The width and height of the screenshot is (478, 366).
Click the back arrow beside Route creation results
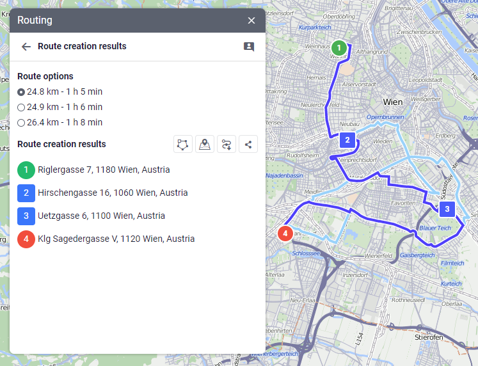(26, 47)
